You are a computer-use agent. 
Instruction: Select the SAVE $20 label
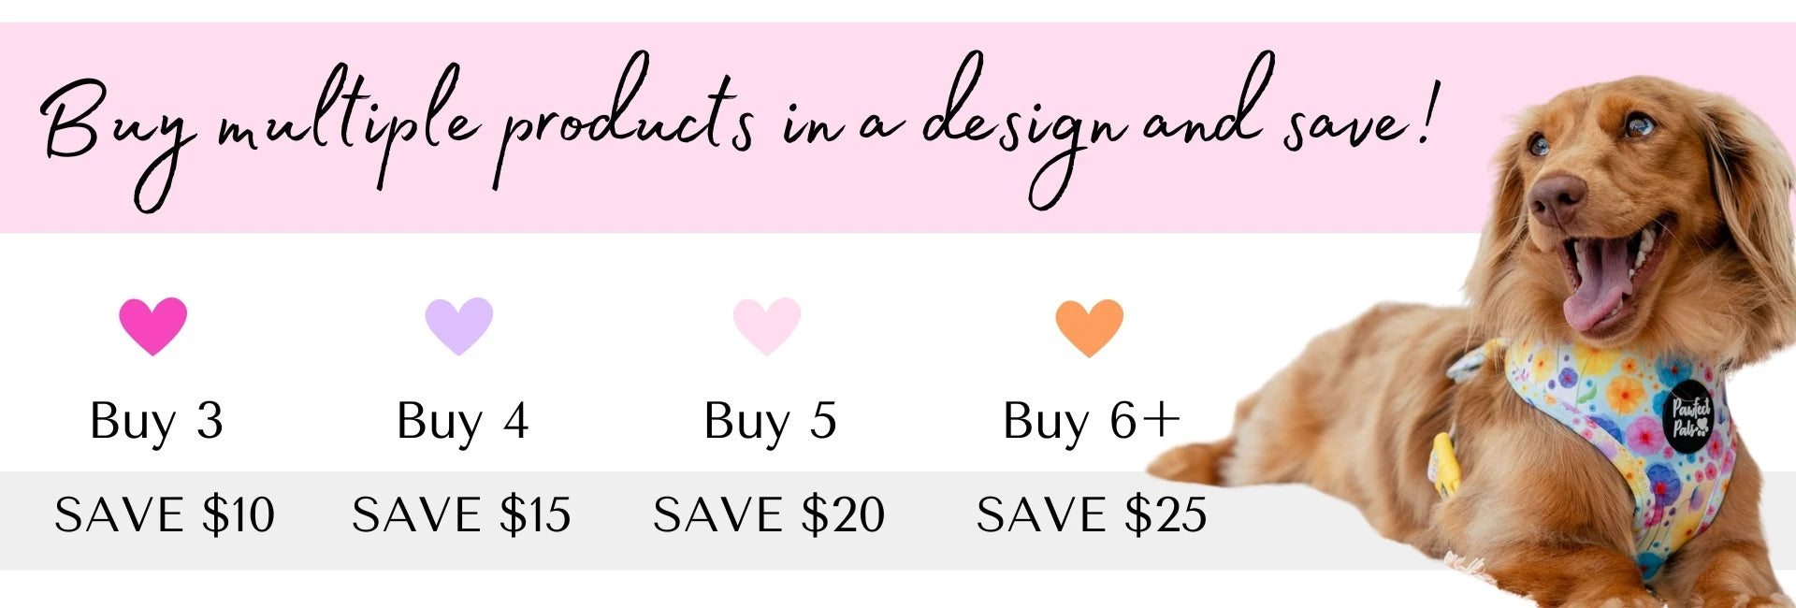[769, 515]
